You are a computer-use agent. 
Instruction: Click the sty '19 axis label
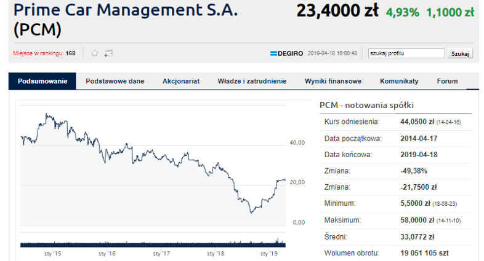click(x=269, y=254)
